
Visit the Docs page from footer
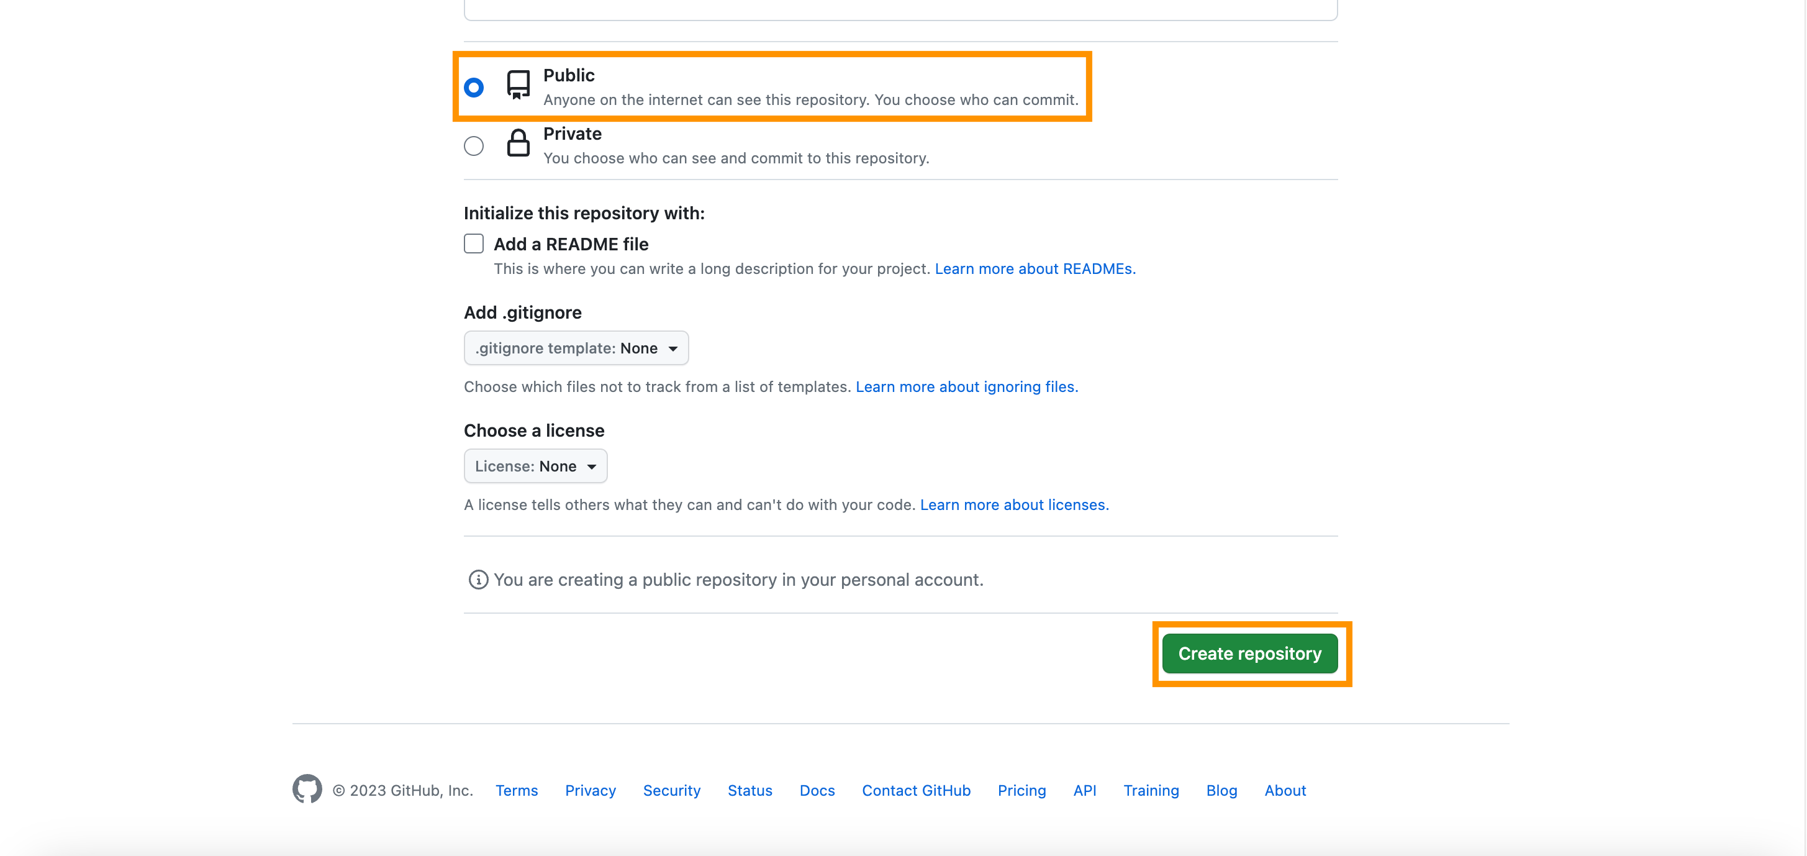coord(817,790)
